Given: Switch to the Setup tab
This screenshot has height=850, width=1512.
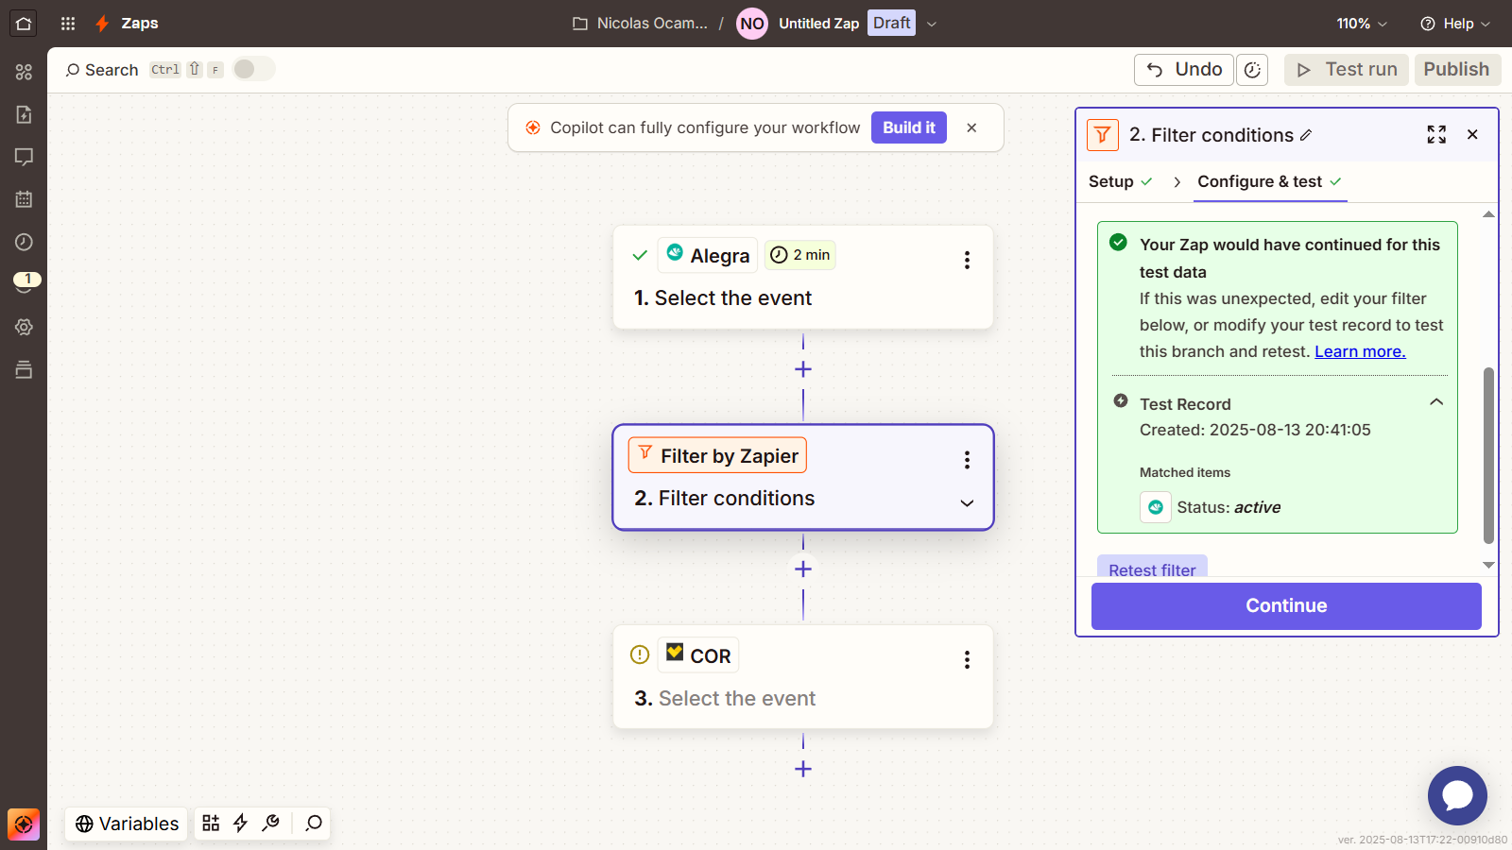Looking at the screenshot, I should point(1121,181).
